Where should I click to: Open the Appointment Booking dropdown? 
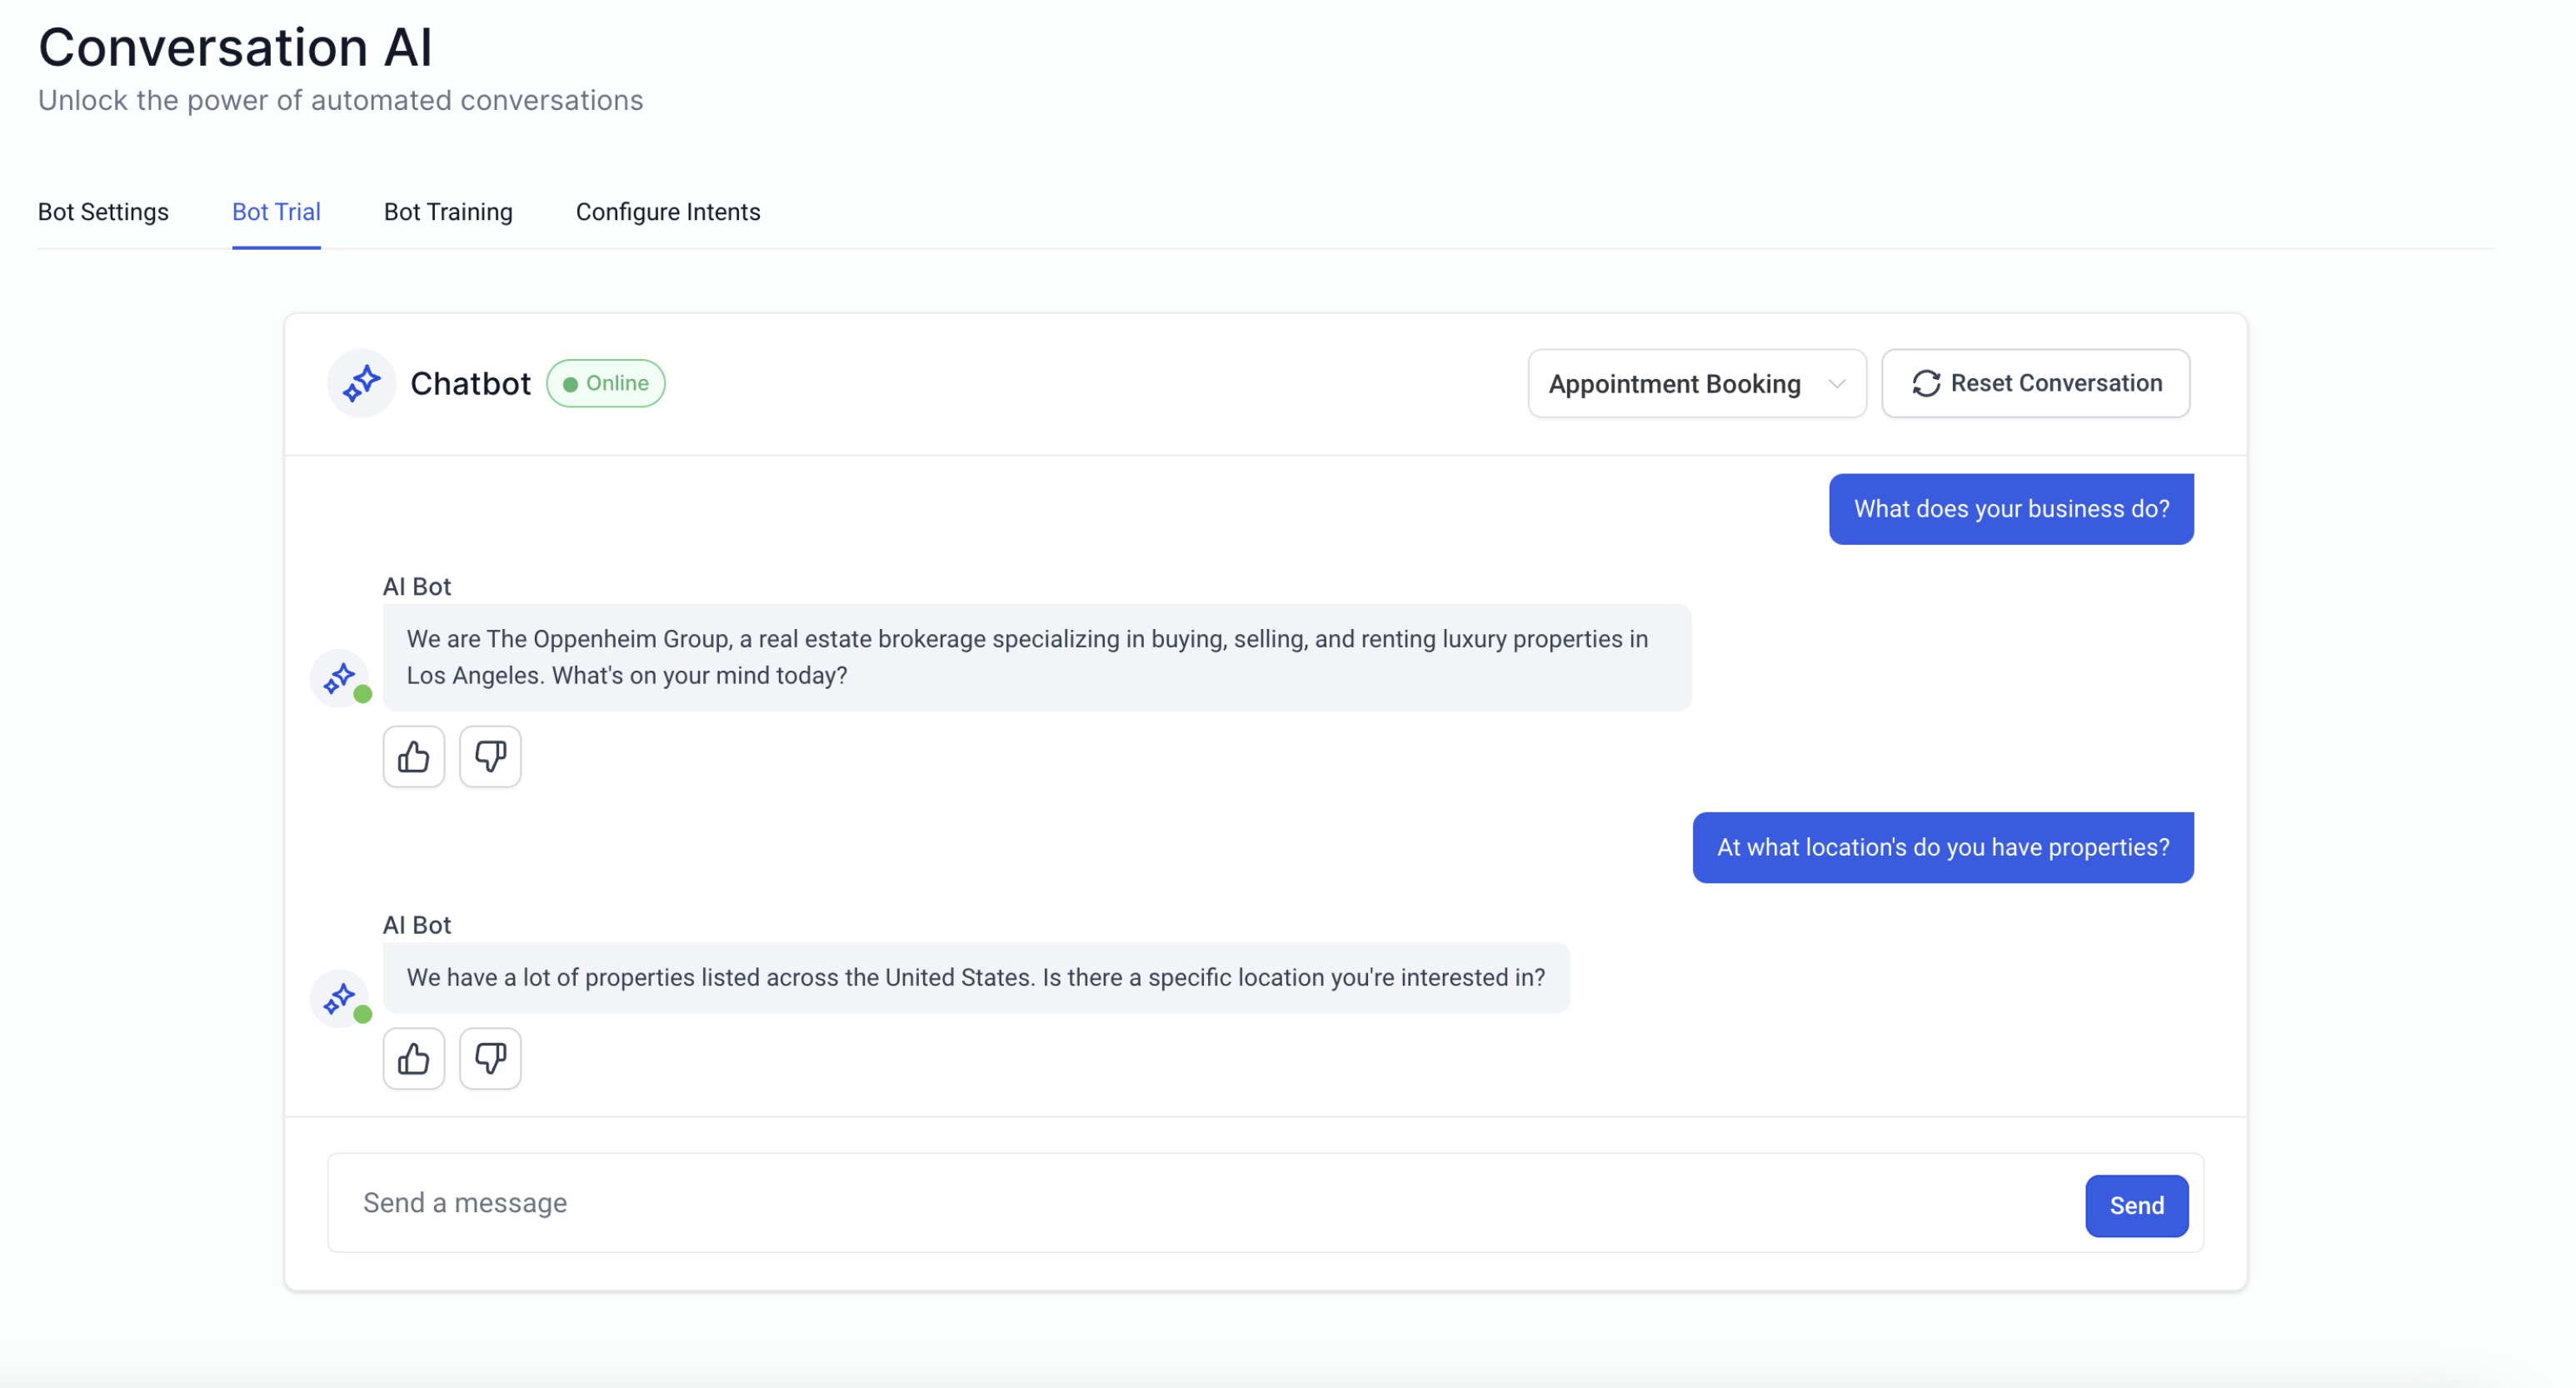point(1696,384)
